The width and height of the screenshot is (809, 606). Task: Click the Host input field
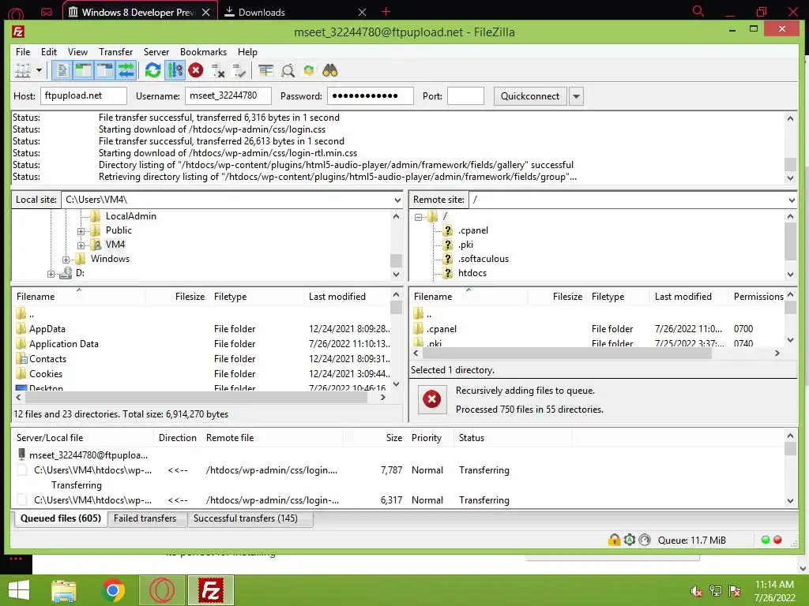coord(84,95)
